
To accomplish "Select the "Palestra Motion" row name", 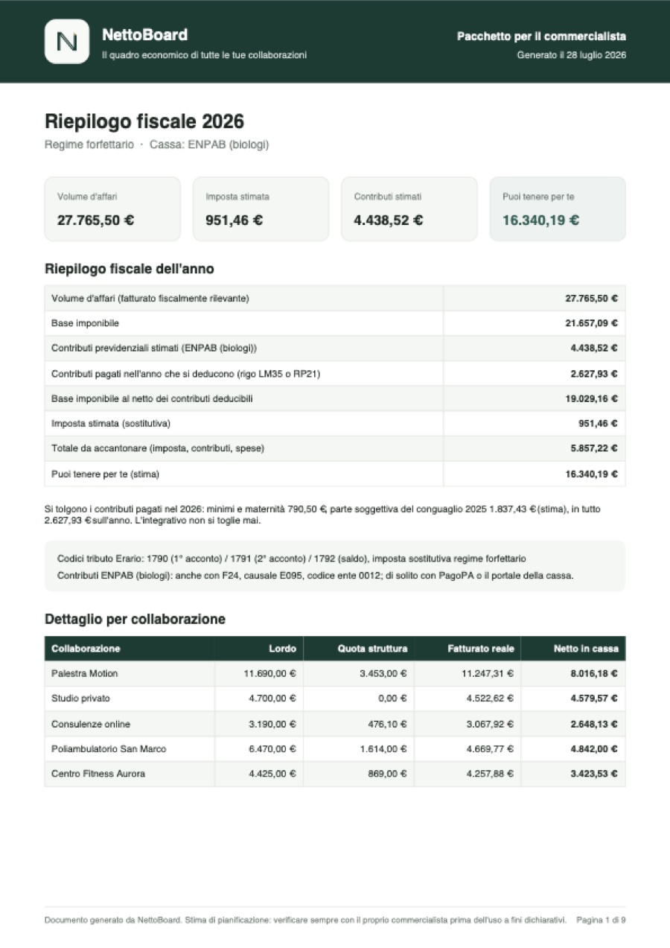I will click(x=85, y=674).
